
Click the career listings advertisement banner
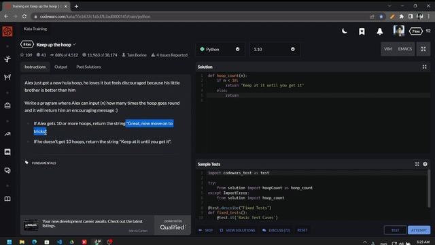[88, 225]
